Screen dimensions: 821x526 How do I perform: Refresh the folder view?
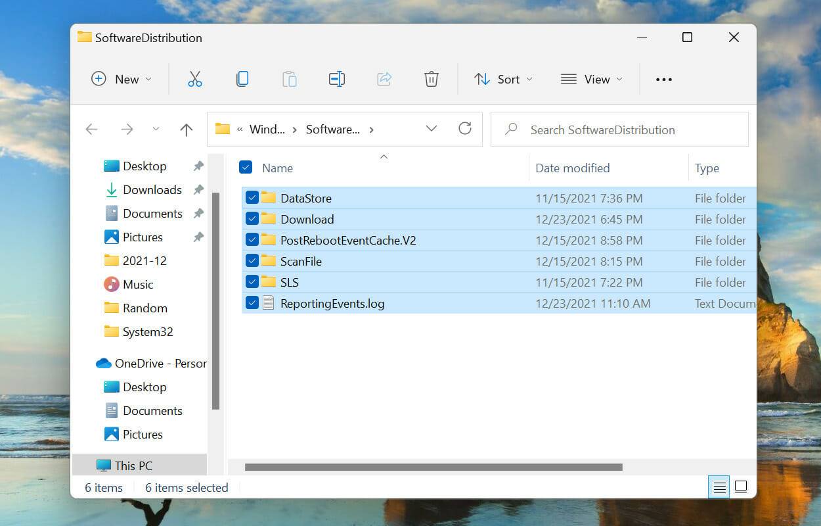pos(465,129)
